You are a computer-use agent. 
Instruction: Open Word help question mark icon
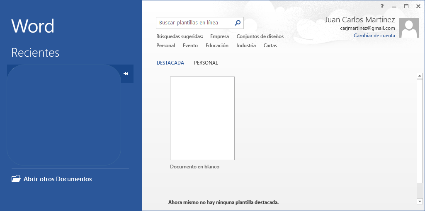tap(382, 7)
